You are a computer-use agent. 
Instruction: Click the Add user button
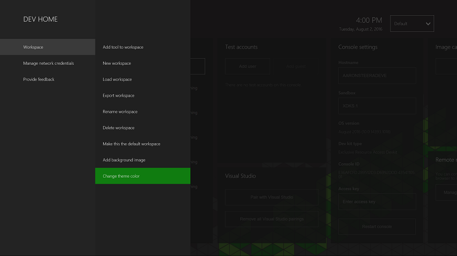pos(247,66)
